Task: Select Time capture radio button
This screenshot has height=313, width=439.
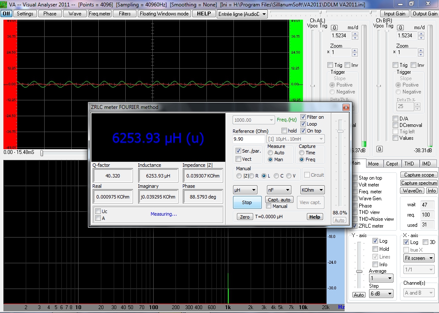Action: pos(302,153)
